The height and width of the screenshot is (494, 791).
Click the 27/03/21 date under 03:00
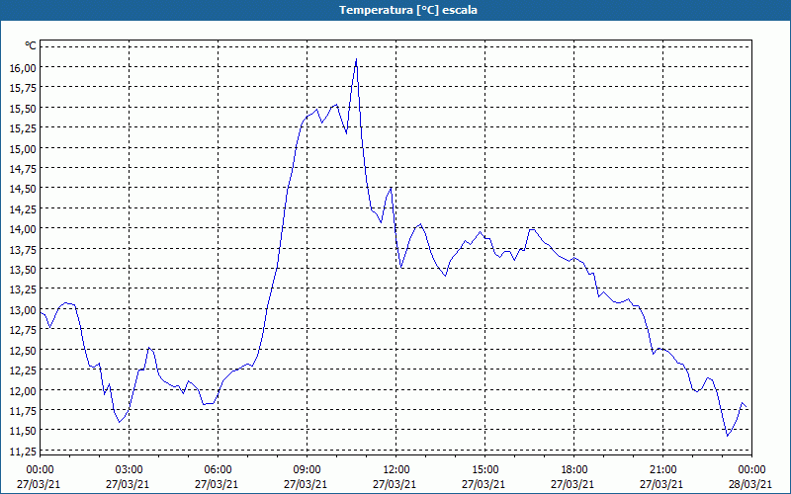pyautogui.click(x=128, y=484)
